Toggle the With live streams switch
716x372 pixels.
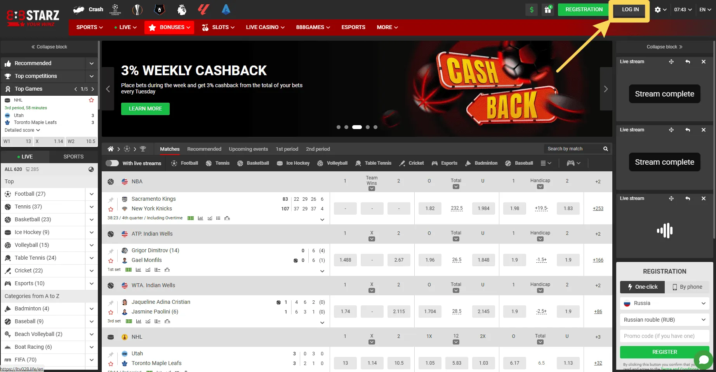click(112, 163)
